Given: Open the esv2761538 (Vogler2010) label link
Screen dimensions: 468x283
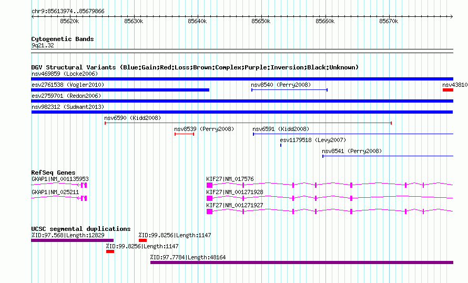Looking at the screenshot, I should [x=68, y=85].
